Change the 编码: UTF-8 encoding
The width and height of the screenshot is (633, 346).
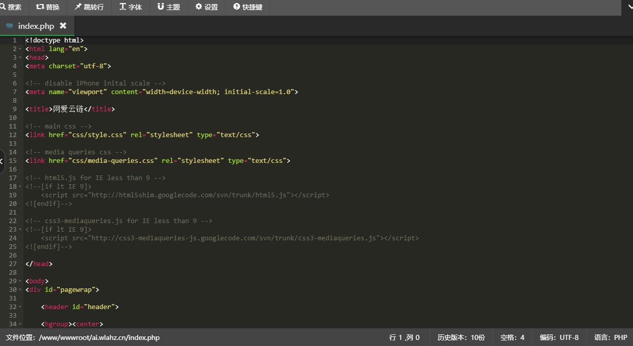point(559,337)
